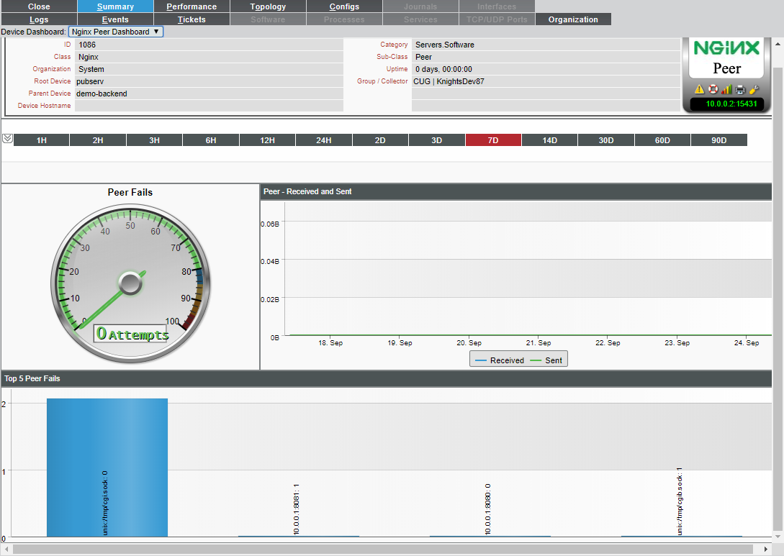The image size is (784, 556).
Task: Click the Close button
Action: [x=38, y=6]
